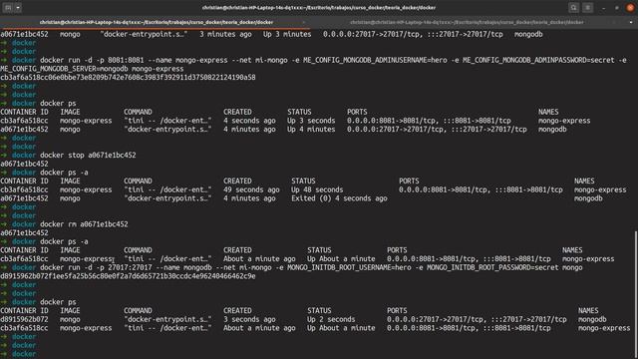Minimize the terminal window
This screenshot has height=359, width=638.
click(x=603, y=8)
